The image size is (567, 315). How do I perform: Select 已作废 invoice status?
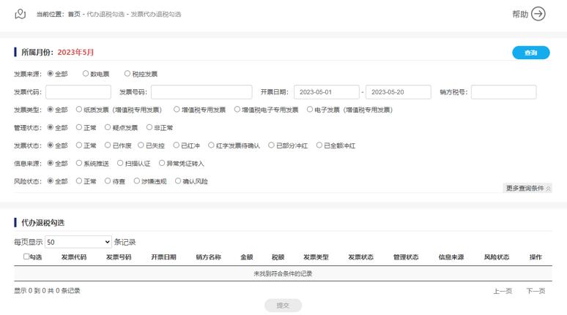[x=108, y=145]
